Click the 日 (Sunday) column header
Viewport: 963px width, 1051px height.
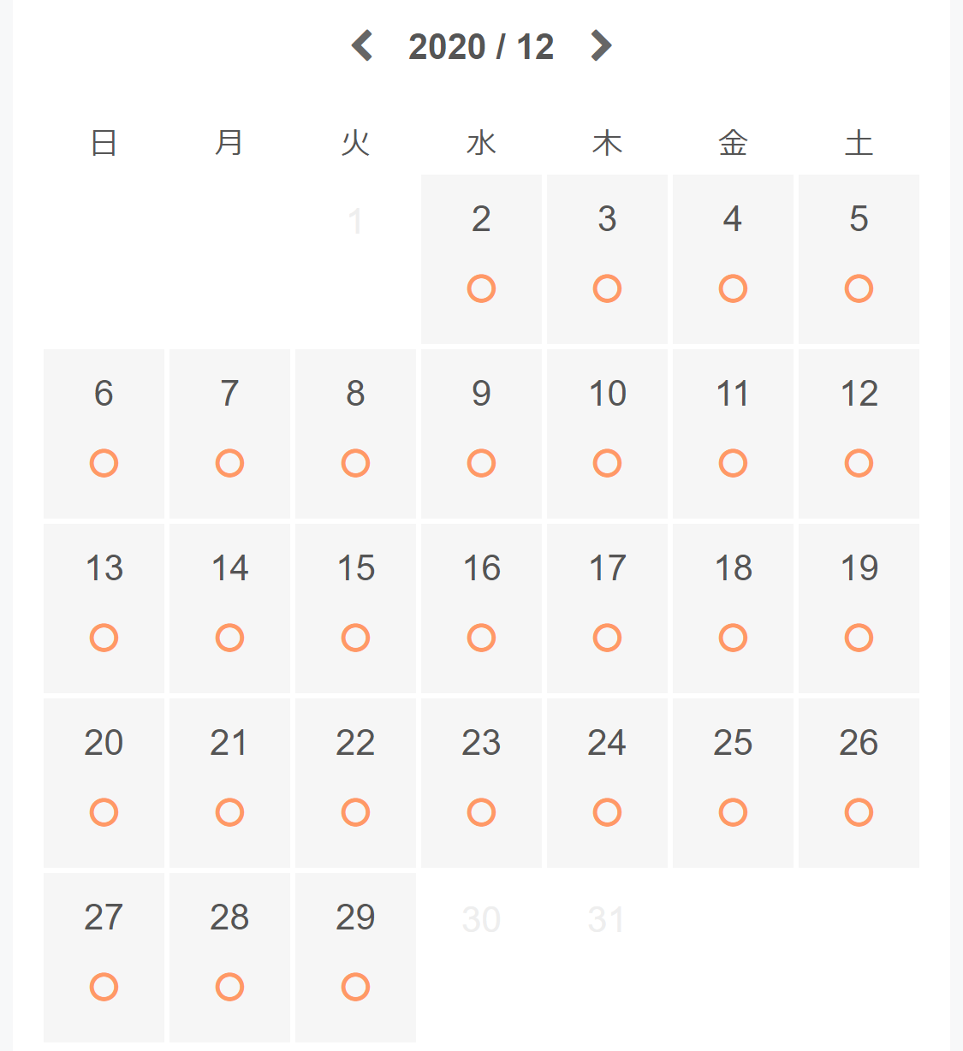click(x=104, y=143)
